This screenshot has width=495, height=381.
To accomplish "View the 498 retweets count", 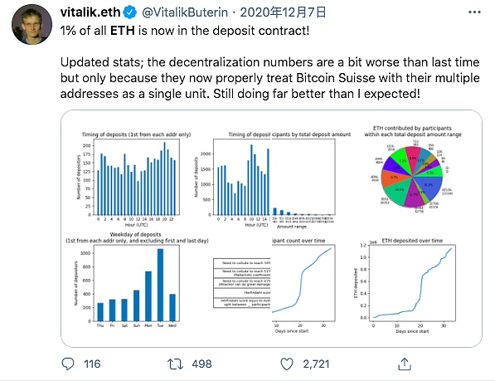I will tap(201, 364).
